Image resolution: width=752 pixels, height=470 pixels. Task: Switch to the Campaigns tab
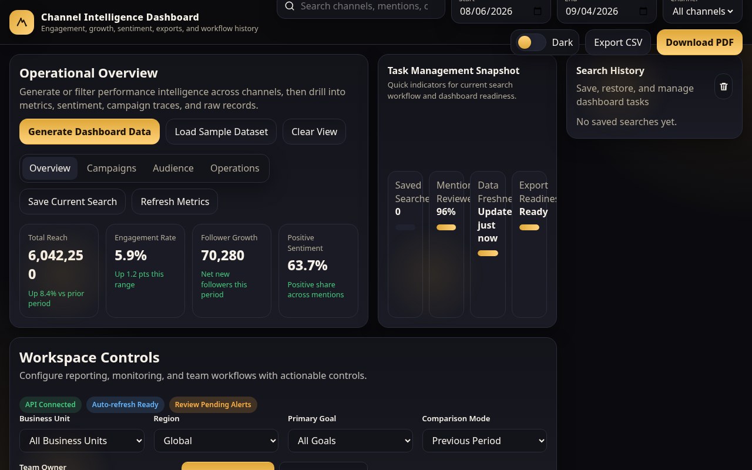pos(112,168)
